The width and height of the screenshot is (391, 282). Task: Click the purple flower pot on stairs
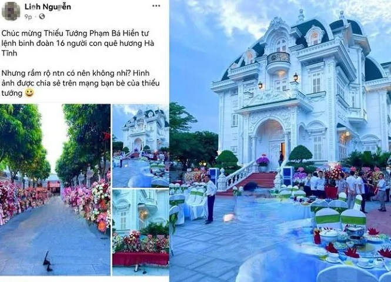(263, 163)
